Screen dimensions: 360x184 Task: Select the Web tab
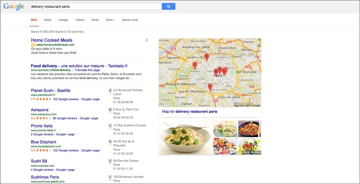coord(34,20)
